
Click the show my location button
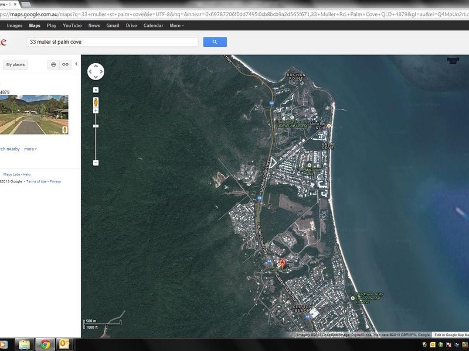pyautogui.click(x=96, y=90)
